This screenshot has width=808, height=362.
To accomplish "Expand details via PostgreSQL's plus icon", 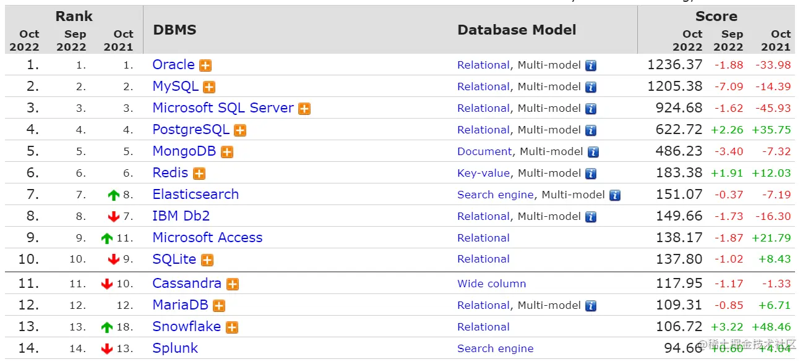I will coord(240,130).
